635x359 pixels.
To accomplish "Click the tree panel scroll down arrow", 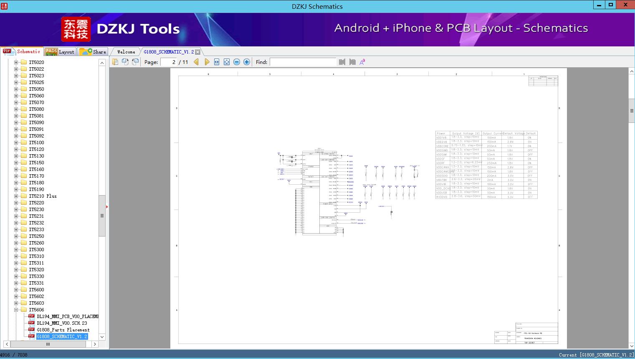I will point(102,337).
